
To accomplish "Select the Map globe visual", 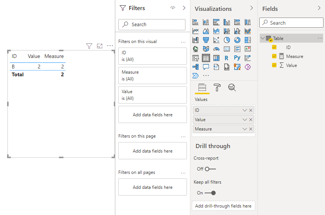I will (196, 49).
